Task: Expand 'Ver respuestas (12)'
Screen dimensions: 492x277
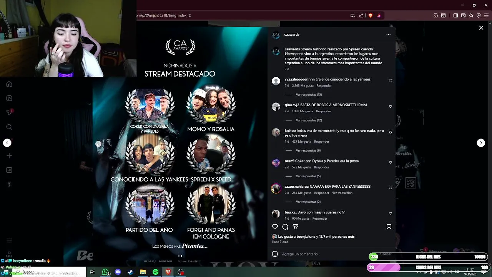Action: [309, 120]
